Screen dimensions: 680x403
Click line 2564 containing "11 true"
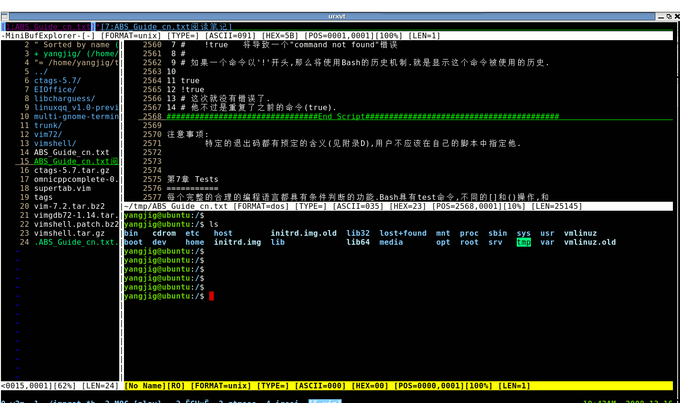183,80
